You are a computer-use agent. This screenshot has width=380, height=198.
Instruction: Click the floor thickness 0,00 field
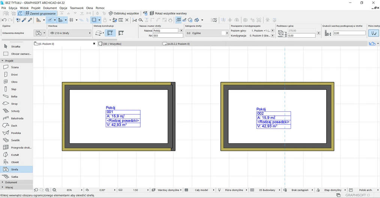pyautogui.click(x=349, y=33)
